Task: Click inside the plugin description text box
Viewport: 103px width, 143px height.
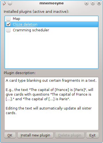Action: point(51,104)
